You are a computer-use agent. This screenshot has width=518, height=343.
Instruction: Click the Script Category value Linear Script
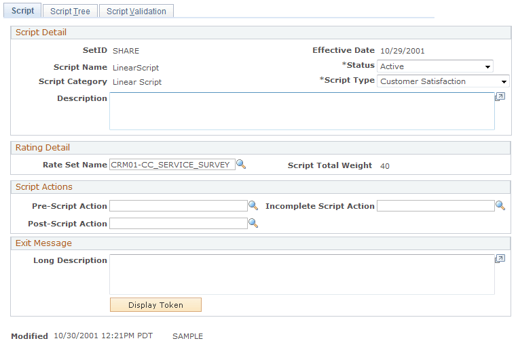pyautogui.click(x=137, y=82)
